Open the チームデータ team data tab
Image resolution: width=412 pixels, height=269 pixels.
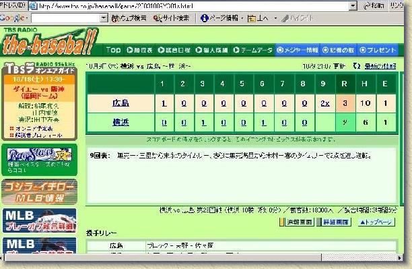coord(252,50)
